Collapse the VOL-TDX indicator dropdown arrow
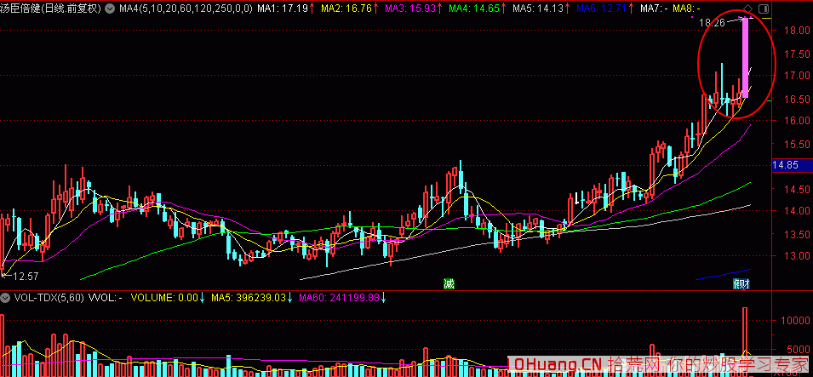Image resolution: width=813 pixels, height=377 pixels. (6, 299)
